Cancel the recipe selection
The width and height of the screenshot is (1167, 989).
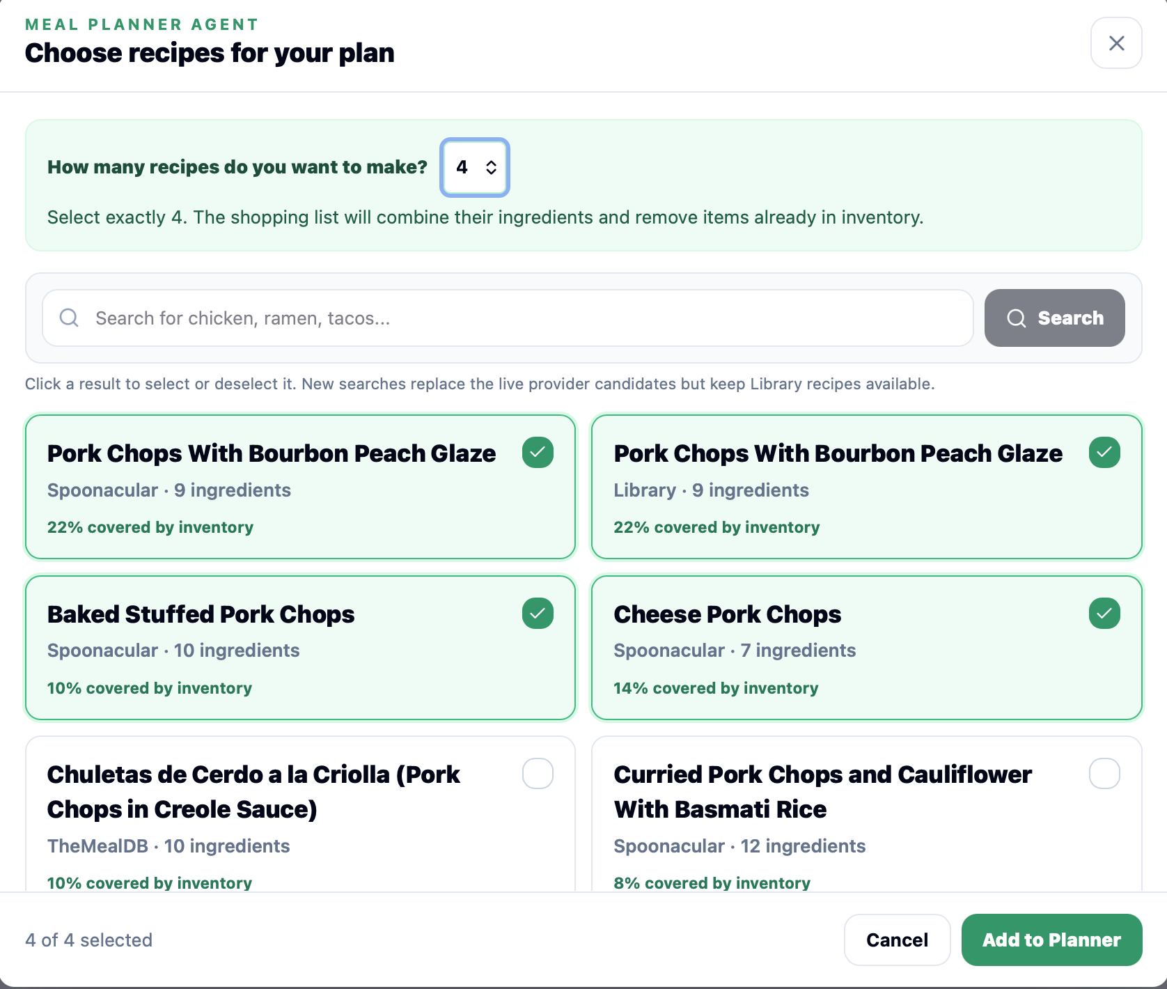[897, 940]
